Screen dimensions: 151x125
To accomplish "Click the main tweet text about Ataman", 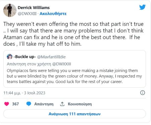I will pyautogui.click(x=73, y=34).
